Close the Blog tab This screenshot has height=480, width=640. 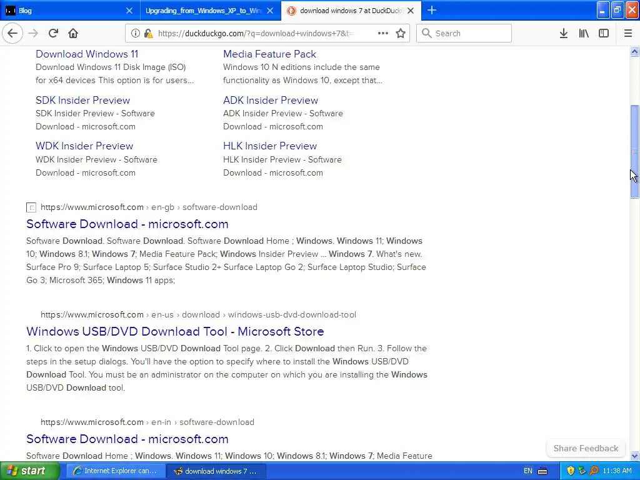[129, 11]
